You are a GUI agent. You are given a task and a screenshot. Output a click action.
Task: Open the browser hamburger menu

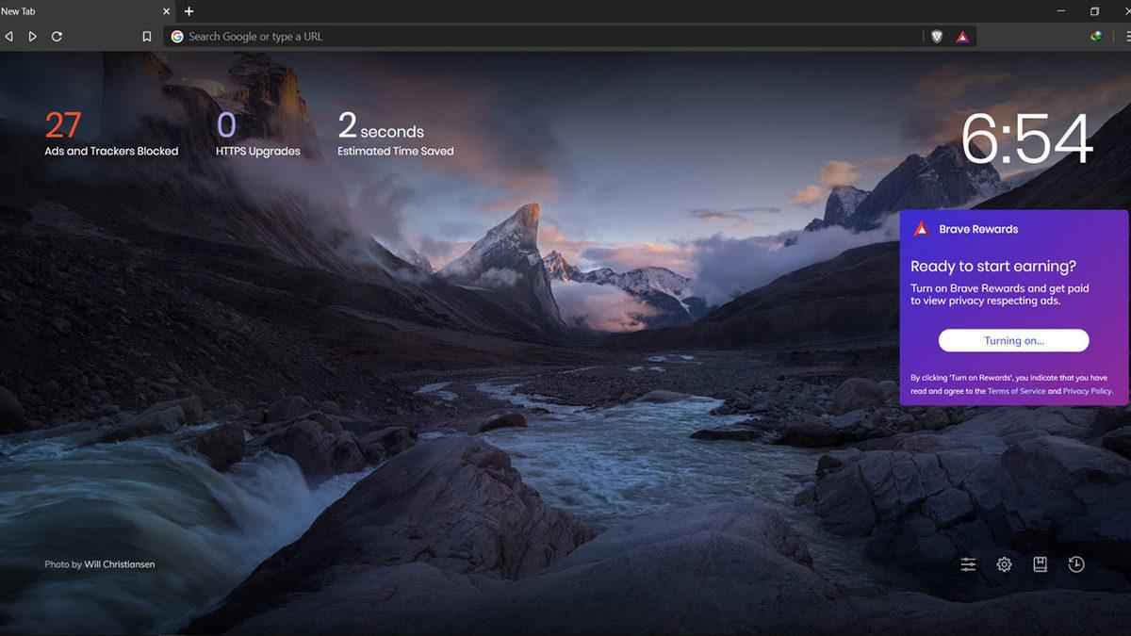[x=1127, y=37]
